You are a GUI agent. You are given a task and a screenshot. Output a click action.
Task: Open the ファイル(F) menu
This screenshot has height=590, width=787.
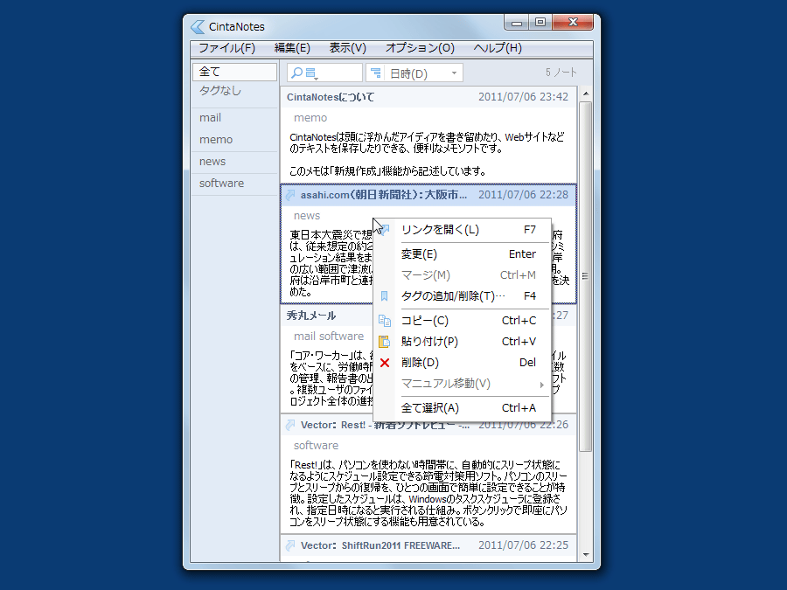[x=226, y=48]
